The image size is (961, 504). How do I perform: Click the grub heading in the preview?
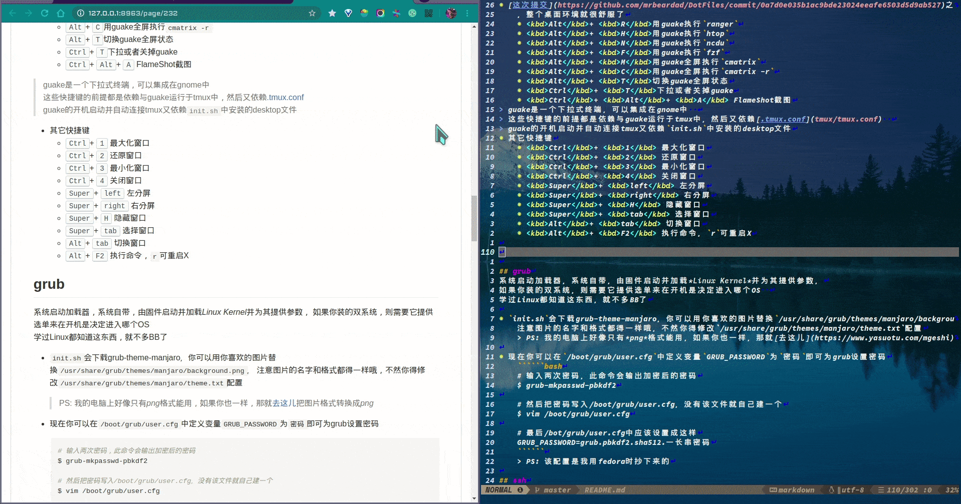coord(49,284)
